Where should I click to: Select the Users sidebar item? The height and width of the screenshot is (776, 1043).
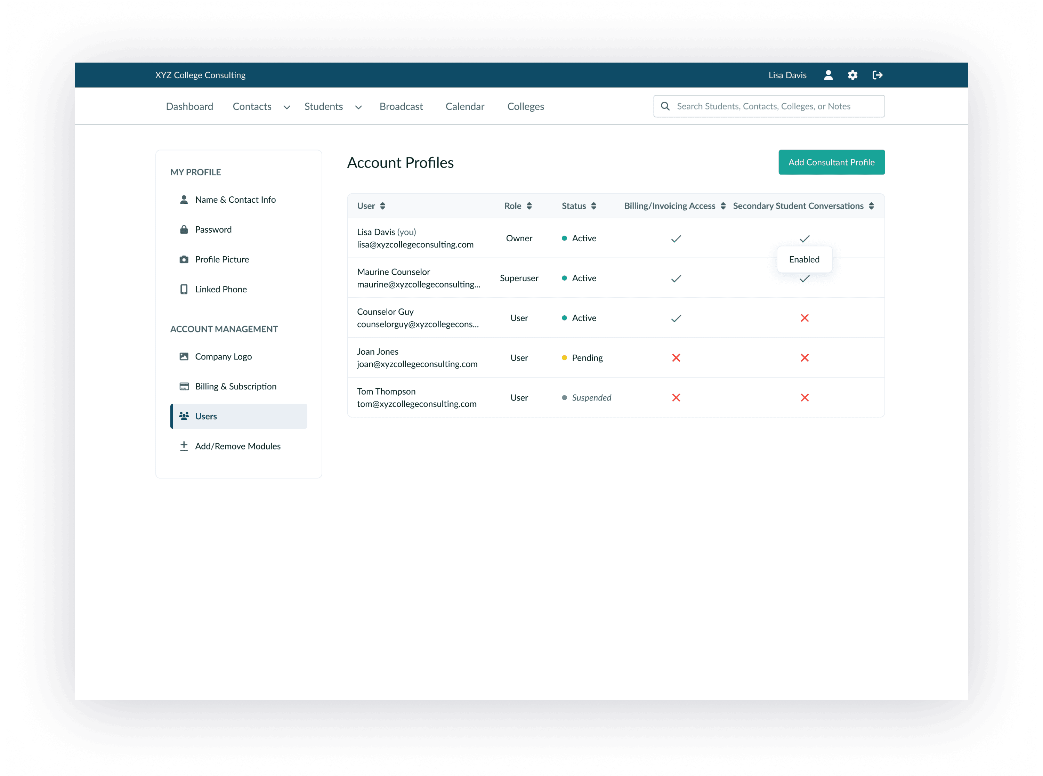click(238, 416)
